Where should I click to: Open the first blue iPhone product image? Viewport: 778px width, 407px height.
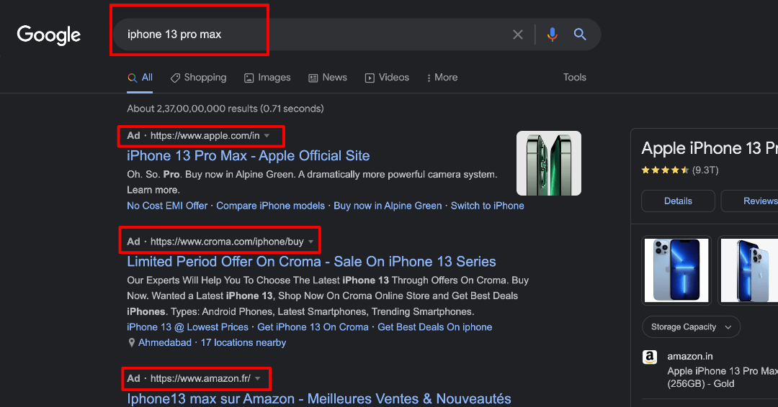676,270
